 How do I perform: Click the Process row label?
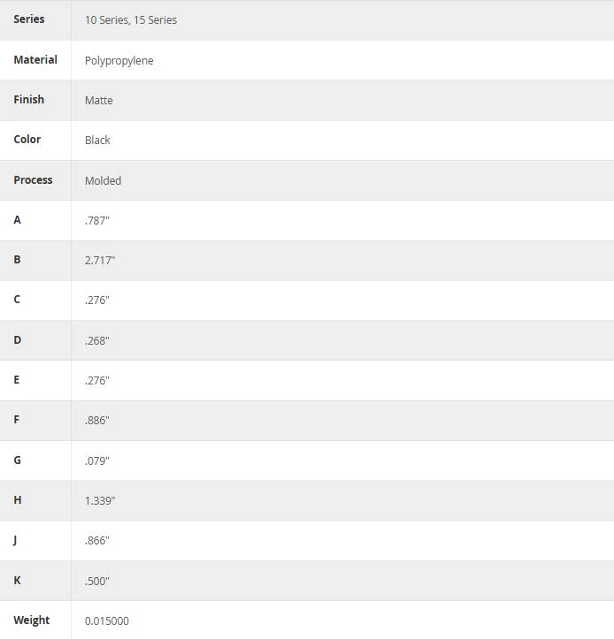tap(33, 179)
